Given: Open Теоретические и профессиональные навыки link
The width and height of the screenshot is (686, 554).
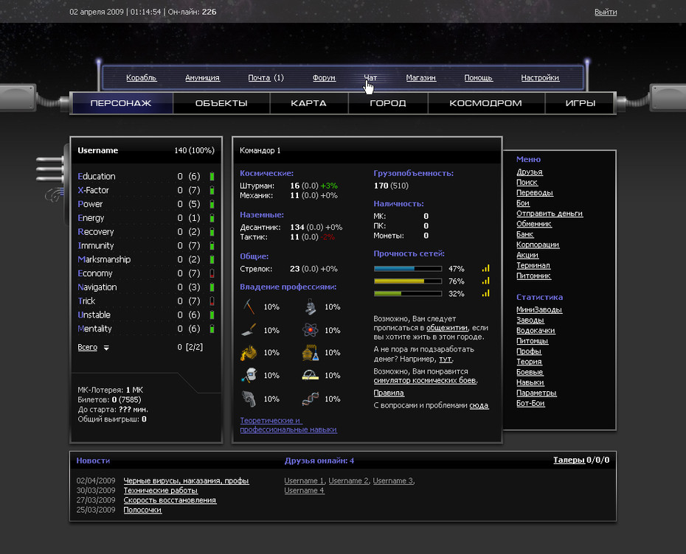Looking at the screenshot, I should click(288, 425).
